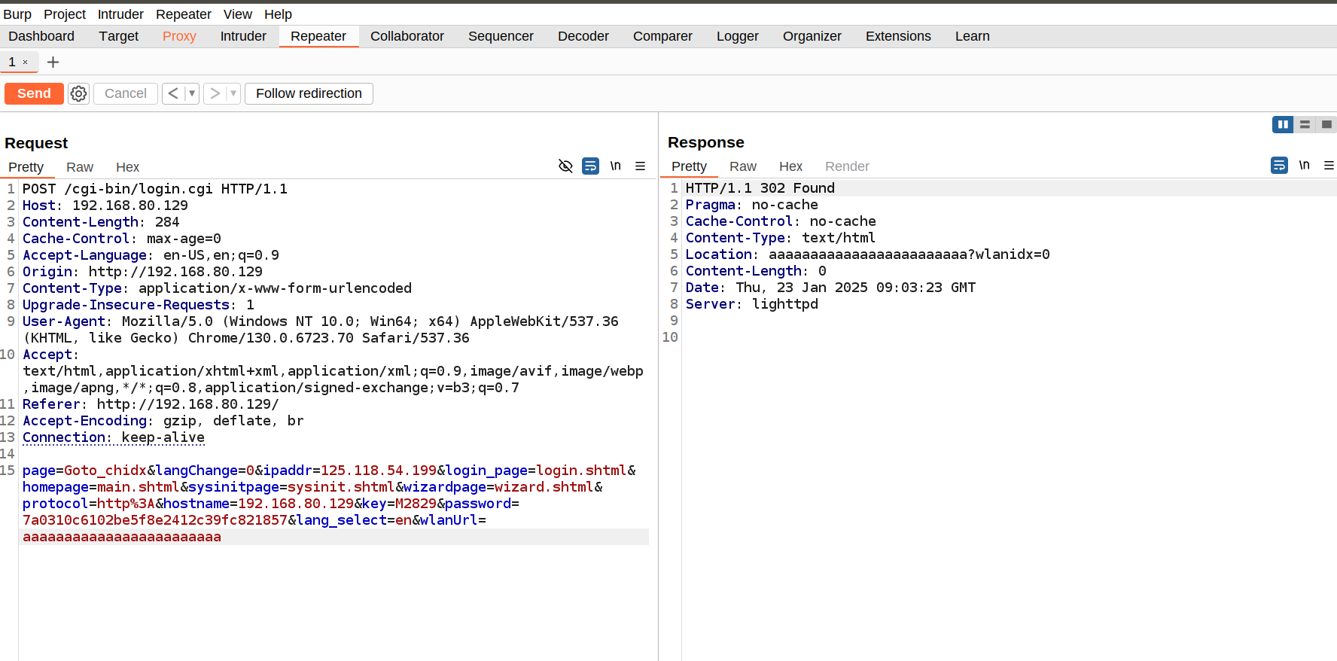The image size is (1337, 661).
Task: Select Render view in Response panel
Action: tap(847, 166)
